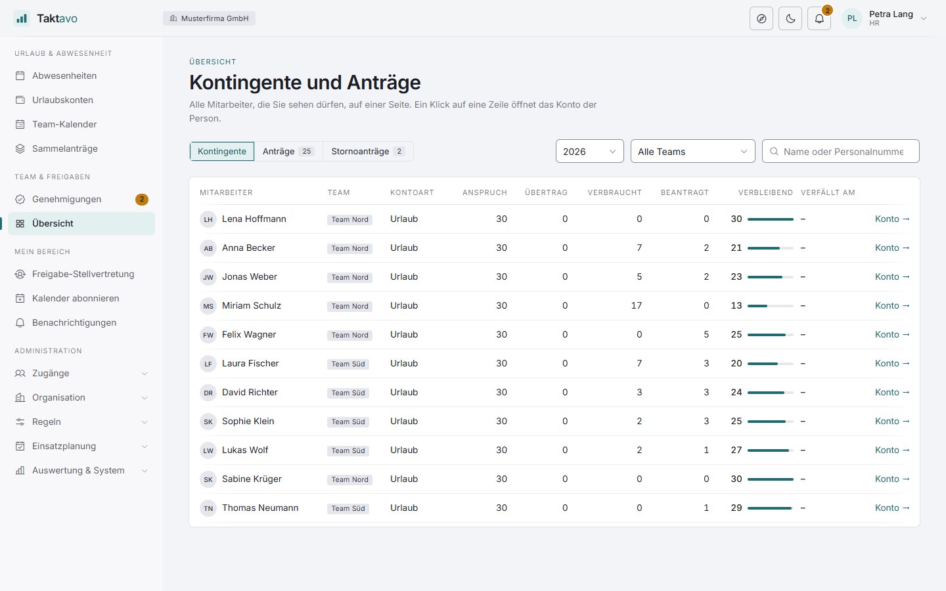The height and width of the screenshot is (591, 946).
Task: Click the Zugänge people icon
Action: click(x=20, y=373)
